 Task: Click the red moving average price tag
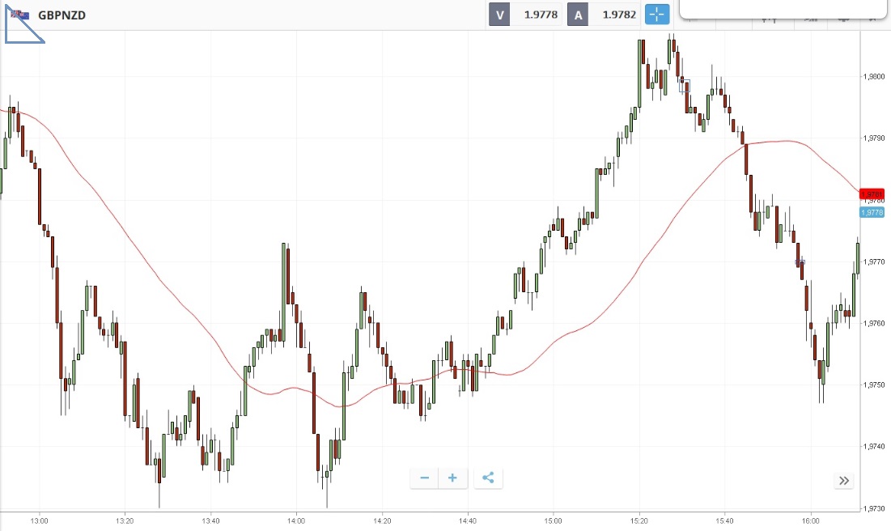pyautogui.click(x=873, y=194)
